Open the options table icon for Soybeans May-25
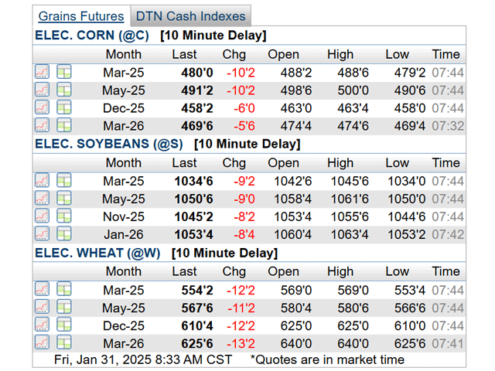This screenshot has height=371, width=495. point(63,199)
